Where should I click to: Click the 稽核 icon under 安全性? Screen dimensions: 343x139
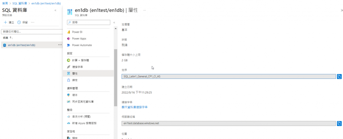coord(68,138)
